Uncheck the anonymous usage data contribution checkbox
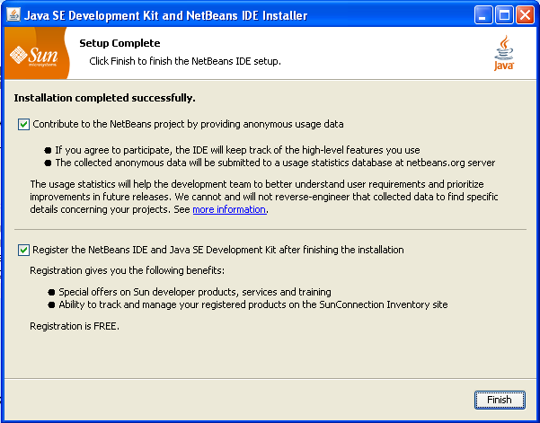Image resolution: width=540 pixels, height=423 pixels. point(23,124)
